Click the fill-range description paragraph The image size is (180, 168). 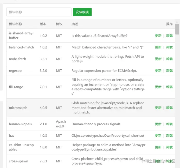[108, 87]
